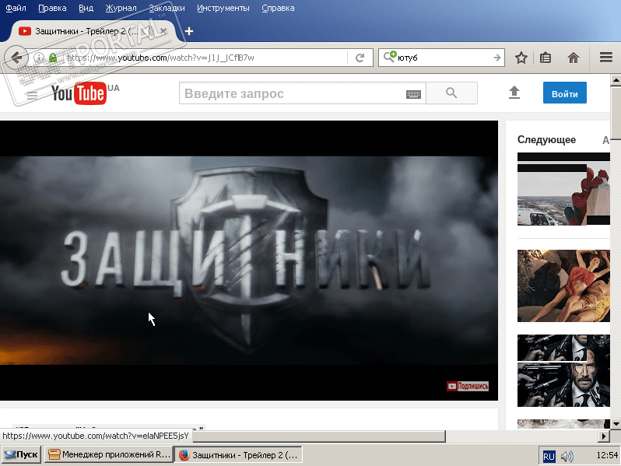Open the Firefox hamburger menu

tap(606, 58)
